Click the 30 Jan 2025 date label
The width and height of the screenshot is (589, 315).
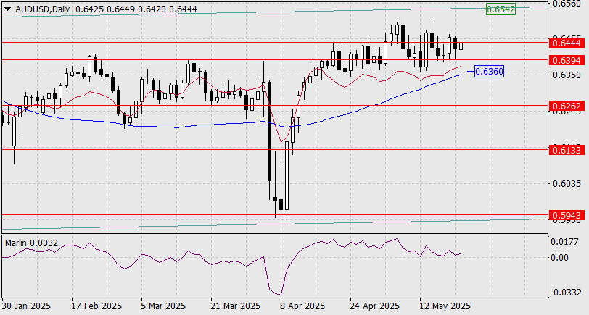(26, 306)
